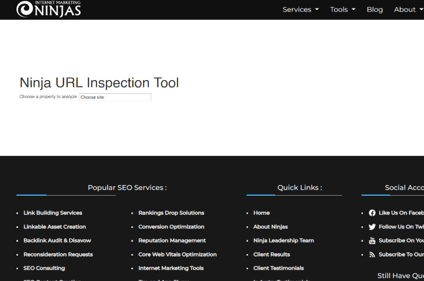Open Client Testimonials link

279,268
